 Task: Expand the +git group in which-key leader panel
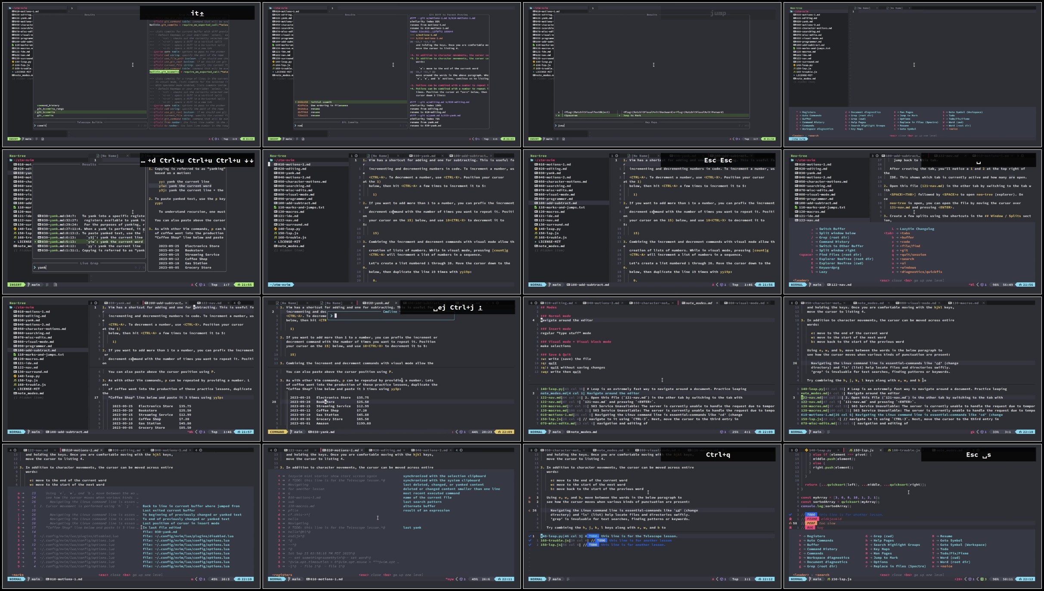905,251
